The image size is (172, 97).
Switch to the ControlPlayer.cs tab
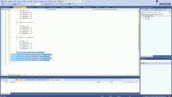pos(41,7)
